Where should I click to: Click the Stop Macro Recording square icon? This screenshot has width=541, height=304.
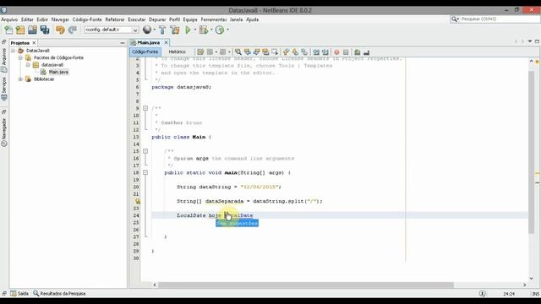tap(346, 52)
